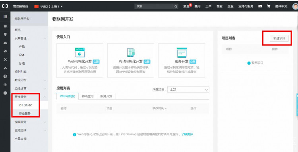This screenshot has width=298, height=152.
Task: Click the three-node cluster icon in left rail
Action: click(5, 68)
